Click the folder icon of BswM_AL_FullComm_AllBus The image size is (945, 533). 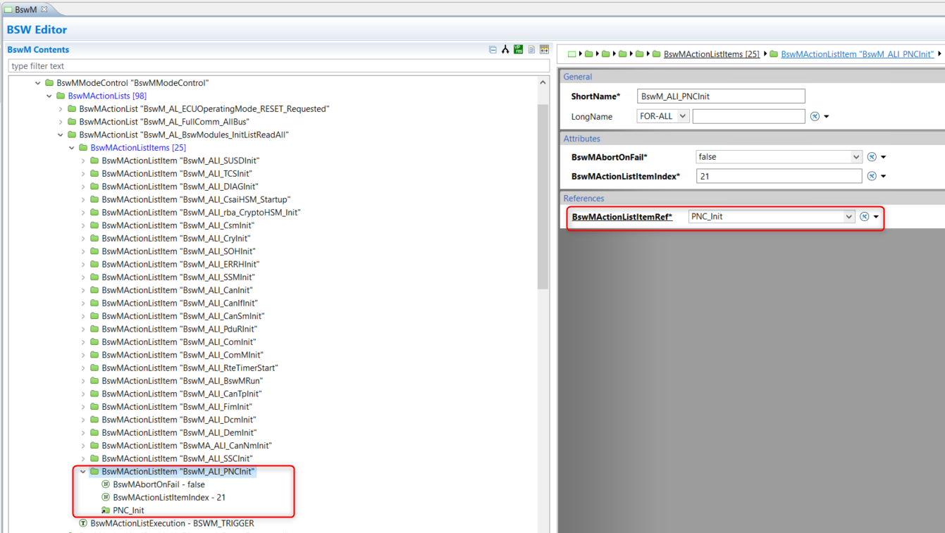72,122
